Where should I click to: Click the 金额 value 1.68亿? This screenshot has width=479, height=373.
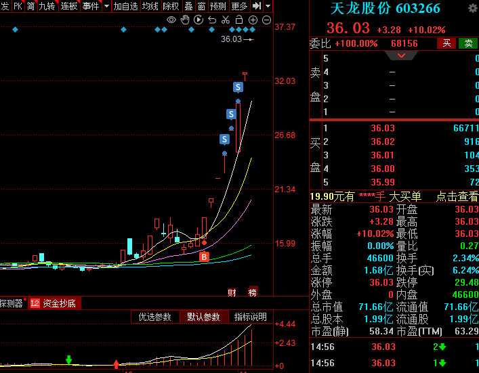pos(379,270)
